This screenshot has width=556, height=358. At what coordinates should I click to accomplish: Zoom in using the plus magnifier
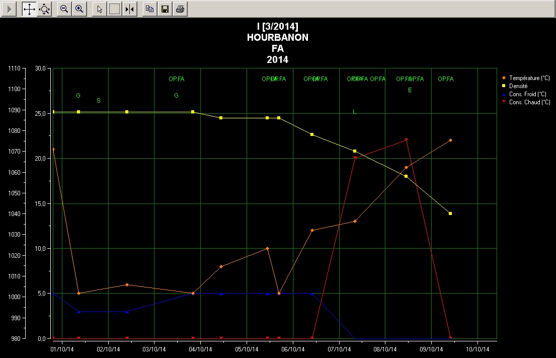(x=79, y=9)
